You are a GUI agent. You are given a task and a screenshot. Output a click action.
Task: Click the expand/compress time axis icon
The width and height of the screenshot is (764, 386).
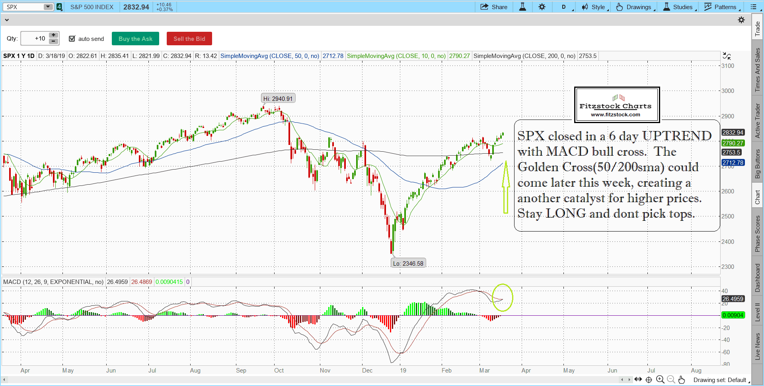coord(638,380)
